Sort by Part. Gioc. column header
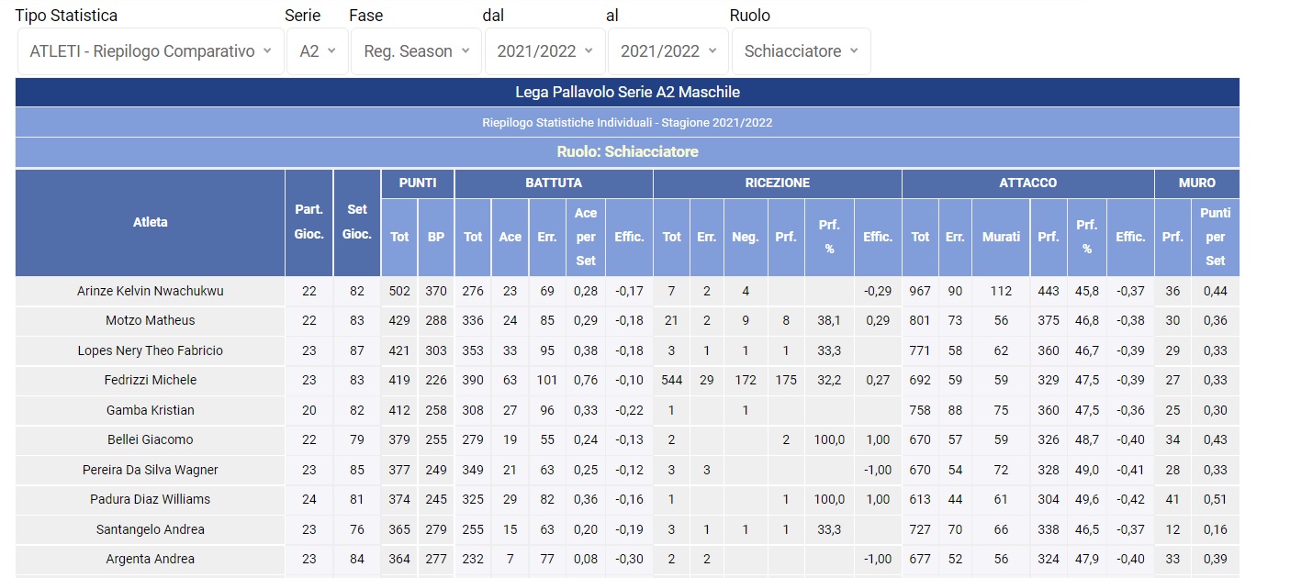This screenshot has width=1290, height=578. (308, 222)
